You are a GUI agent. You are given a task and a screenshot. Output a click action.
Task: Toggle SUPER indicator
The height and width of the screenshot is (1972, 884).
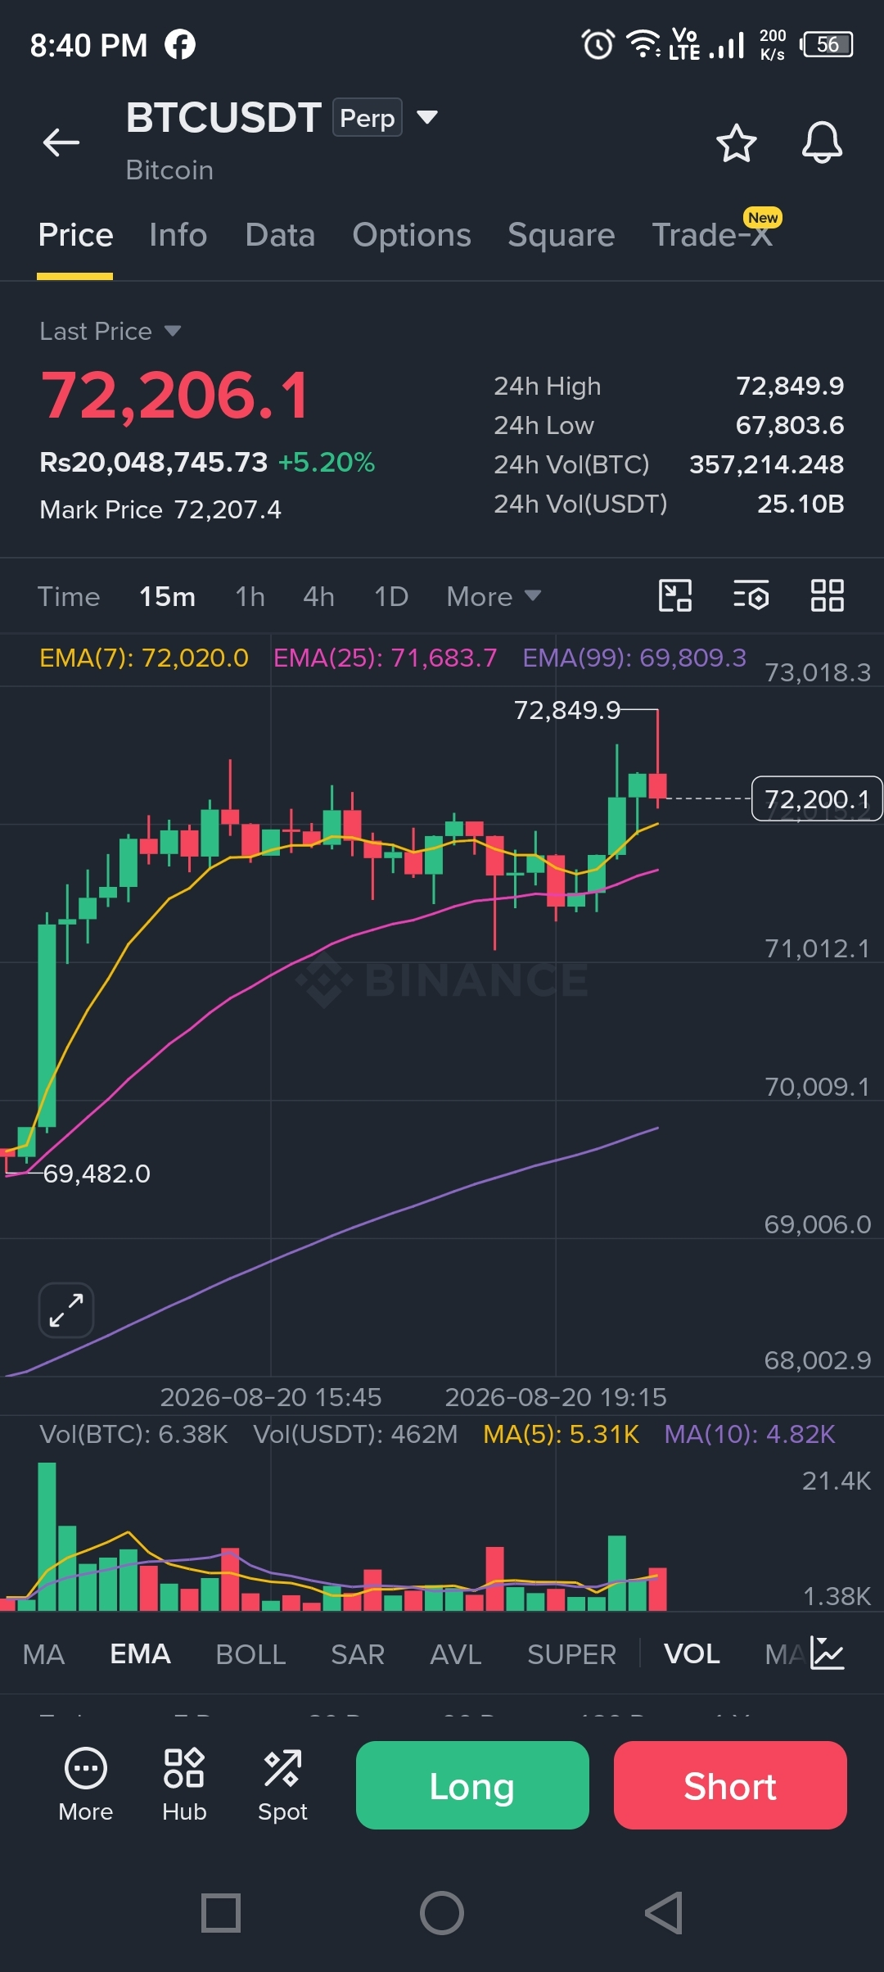tap(571, 1654)
